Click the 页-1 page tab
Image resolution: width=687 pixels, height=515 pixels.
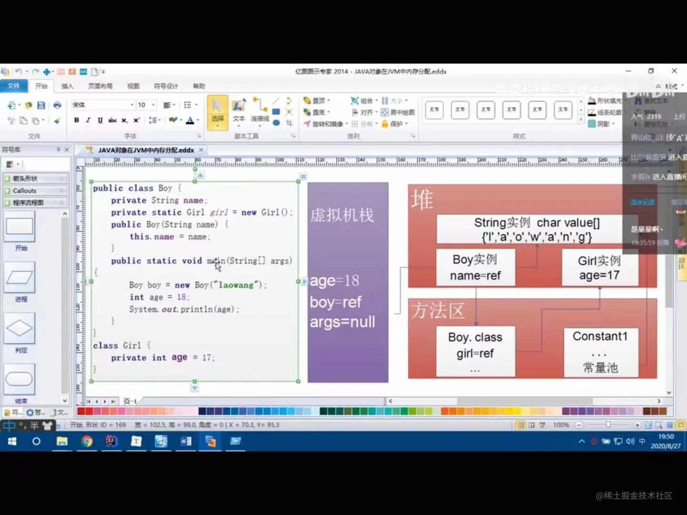pos(130,402)
